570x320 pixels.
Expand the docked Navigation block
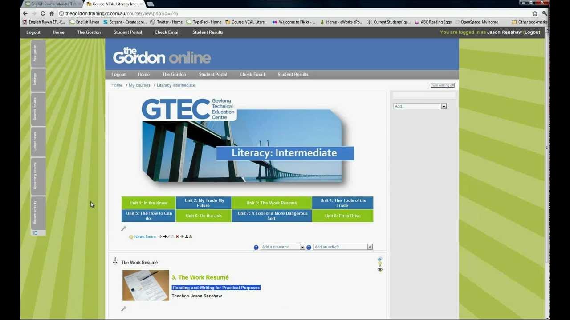click(38, 53)
